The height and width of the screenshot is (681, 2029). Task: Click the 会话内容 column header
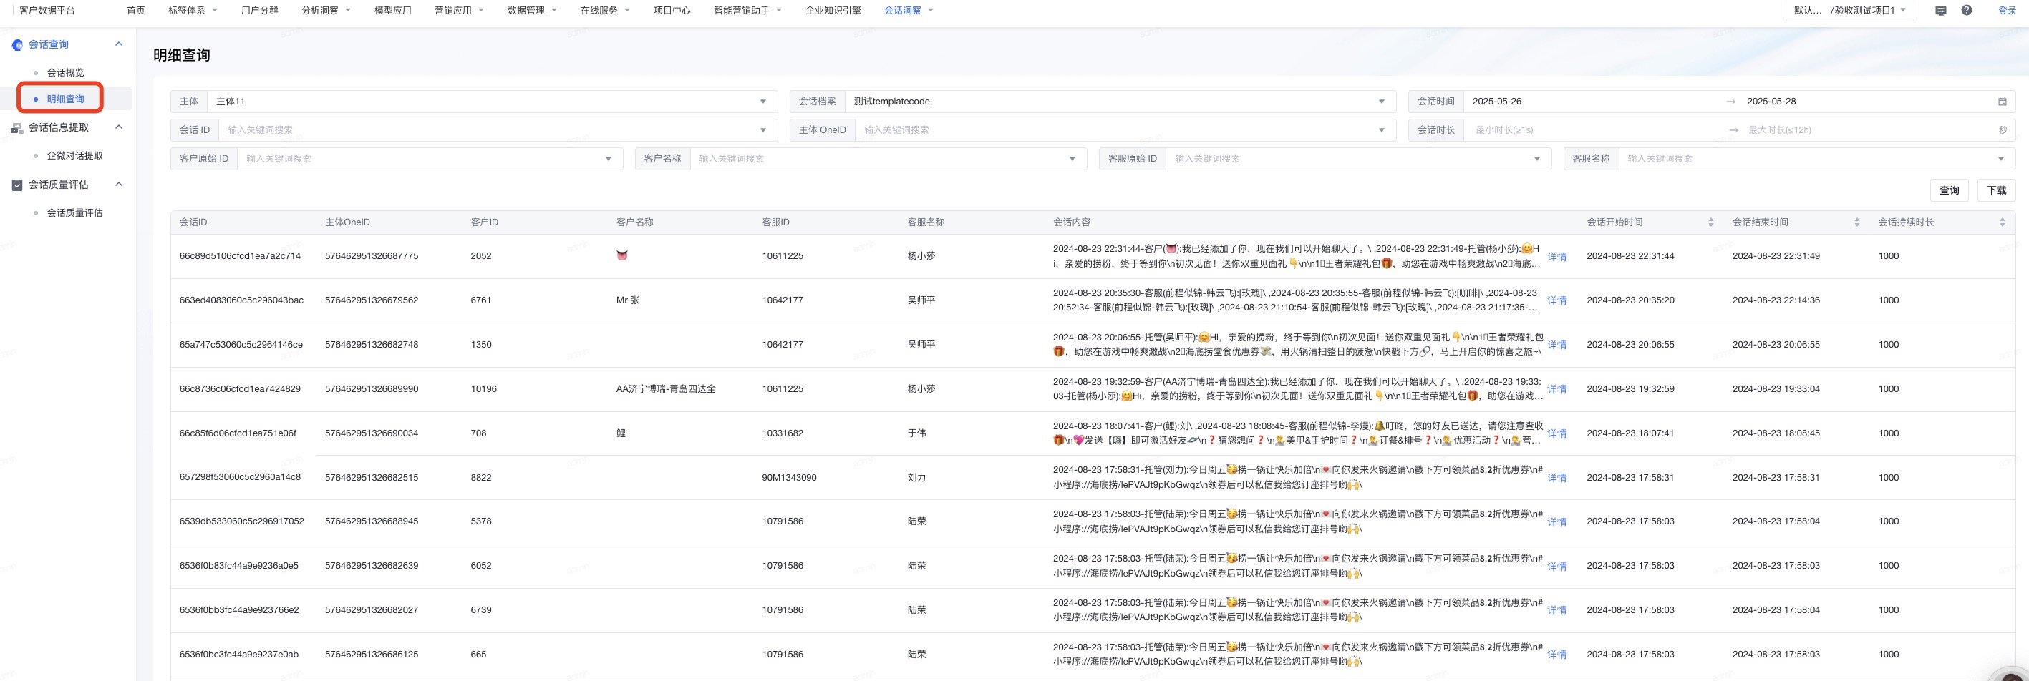click(x=1071, y=222)
